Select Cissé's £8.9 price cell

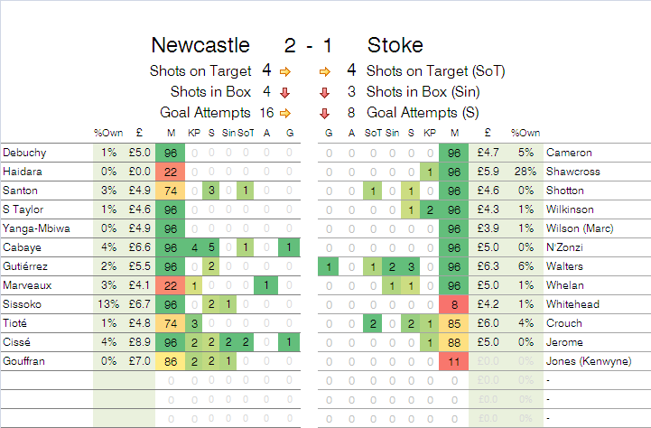coord(139,342)
